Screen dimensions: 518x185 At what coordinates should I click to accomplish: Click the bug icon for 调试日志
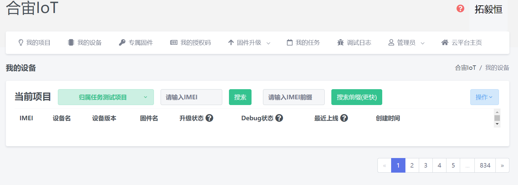(341, 43)
